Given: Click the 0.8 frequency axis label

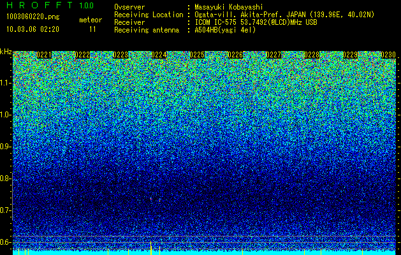Looking at the screenshot, I should (x=5, y=178).
